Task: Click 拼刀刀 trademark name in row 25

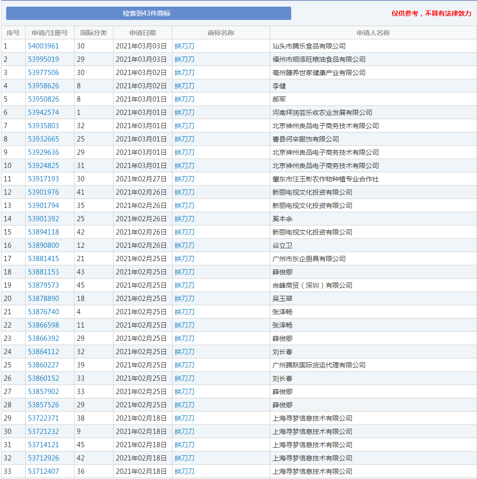Action: 184,365
